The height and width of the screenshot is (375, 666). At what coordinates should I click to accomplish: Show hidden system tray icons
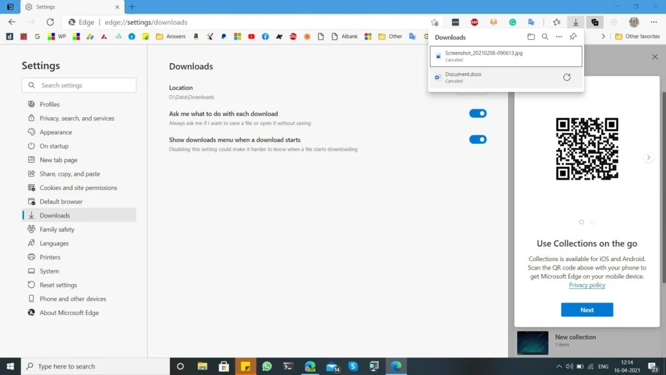[x=559, y=367]
